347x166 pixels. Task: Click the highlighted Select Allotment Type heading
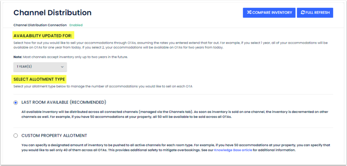pyautogui.click(x=39, y=79)
